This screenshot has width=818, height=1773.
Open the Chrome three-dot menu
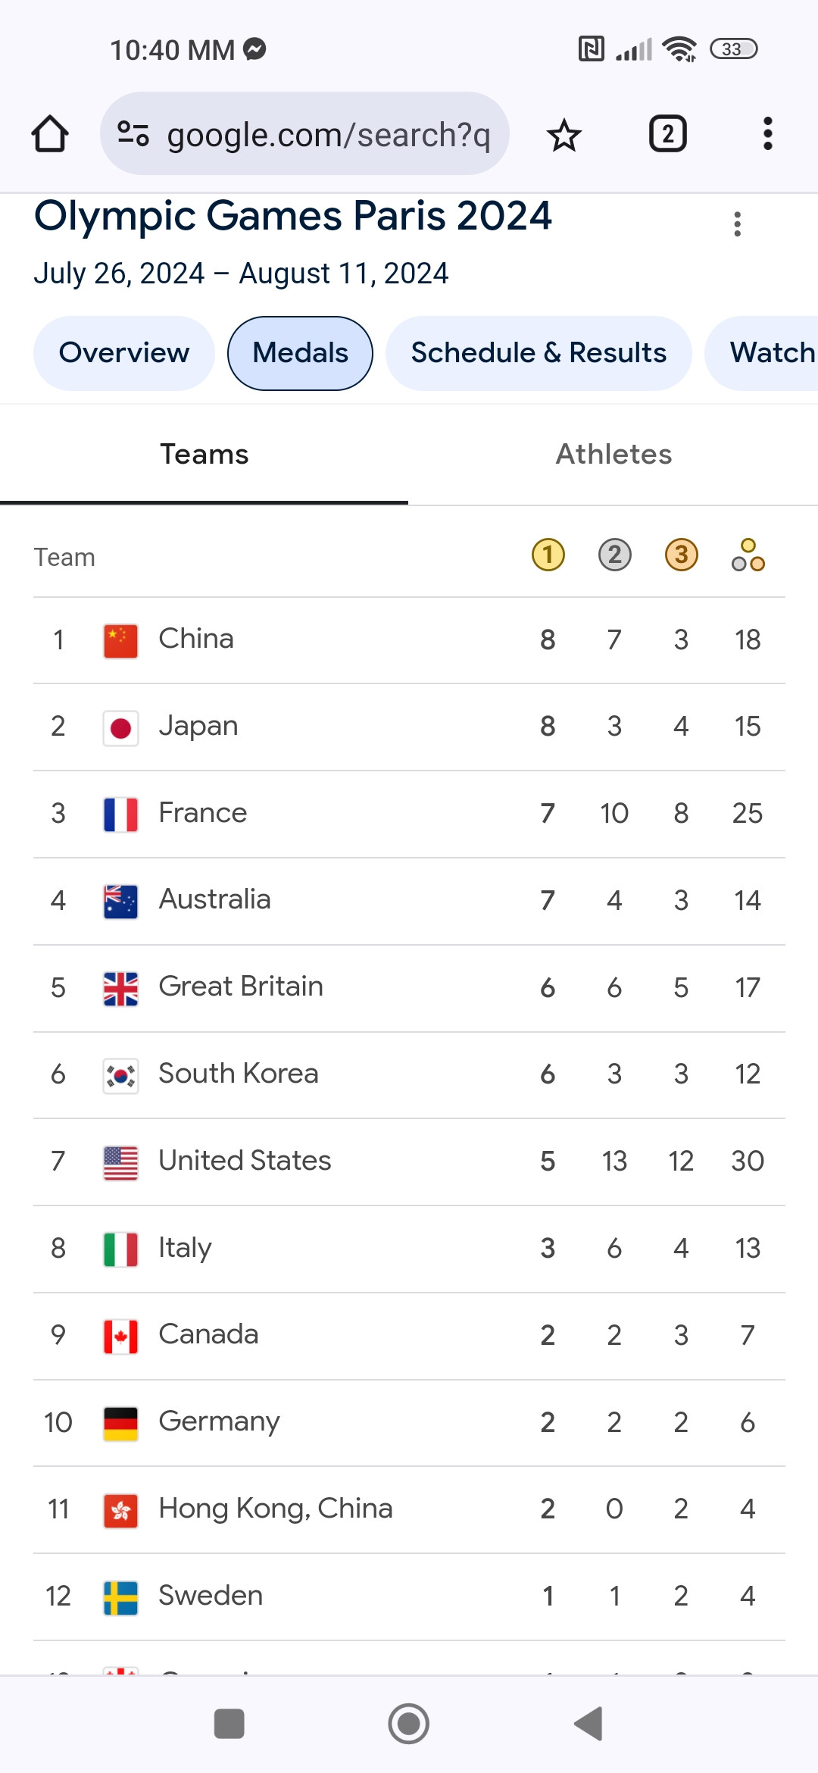[x=767, y=134]
